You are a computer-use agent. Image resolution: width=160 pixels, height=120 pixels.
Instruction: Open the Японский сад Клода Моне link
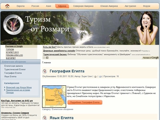[x=19, y=87]
